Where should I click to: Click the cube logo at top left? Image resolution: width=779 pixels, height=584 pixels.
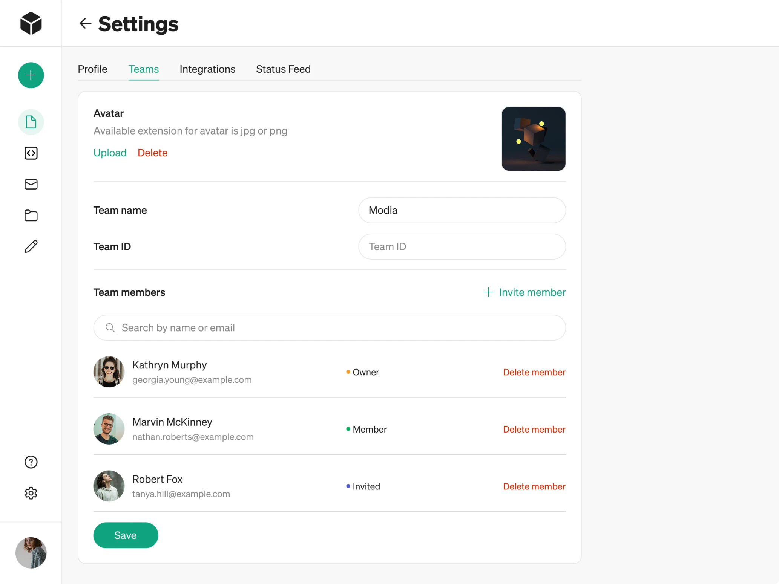click(x=31, y=23)
